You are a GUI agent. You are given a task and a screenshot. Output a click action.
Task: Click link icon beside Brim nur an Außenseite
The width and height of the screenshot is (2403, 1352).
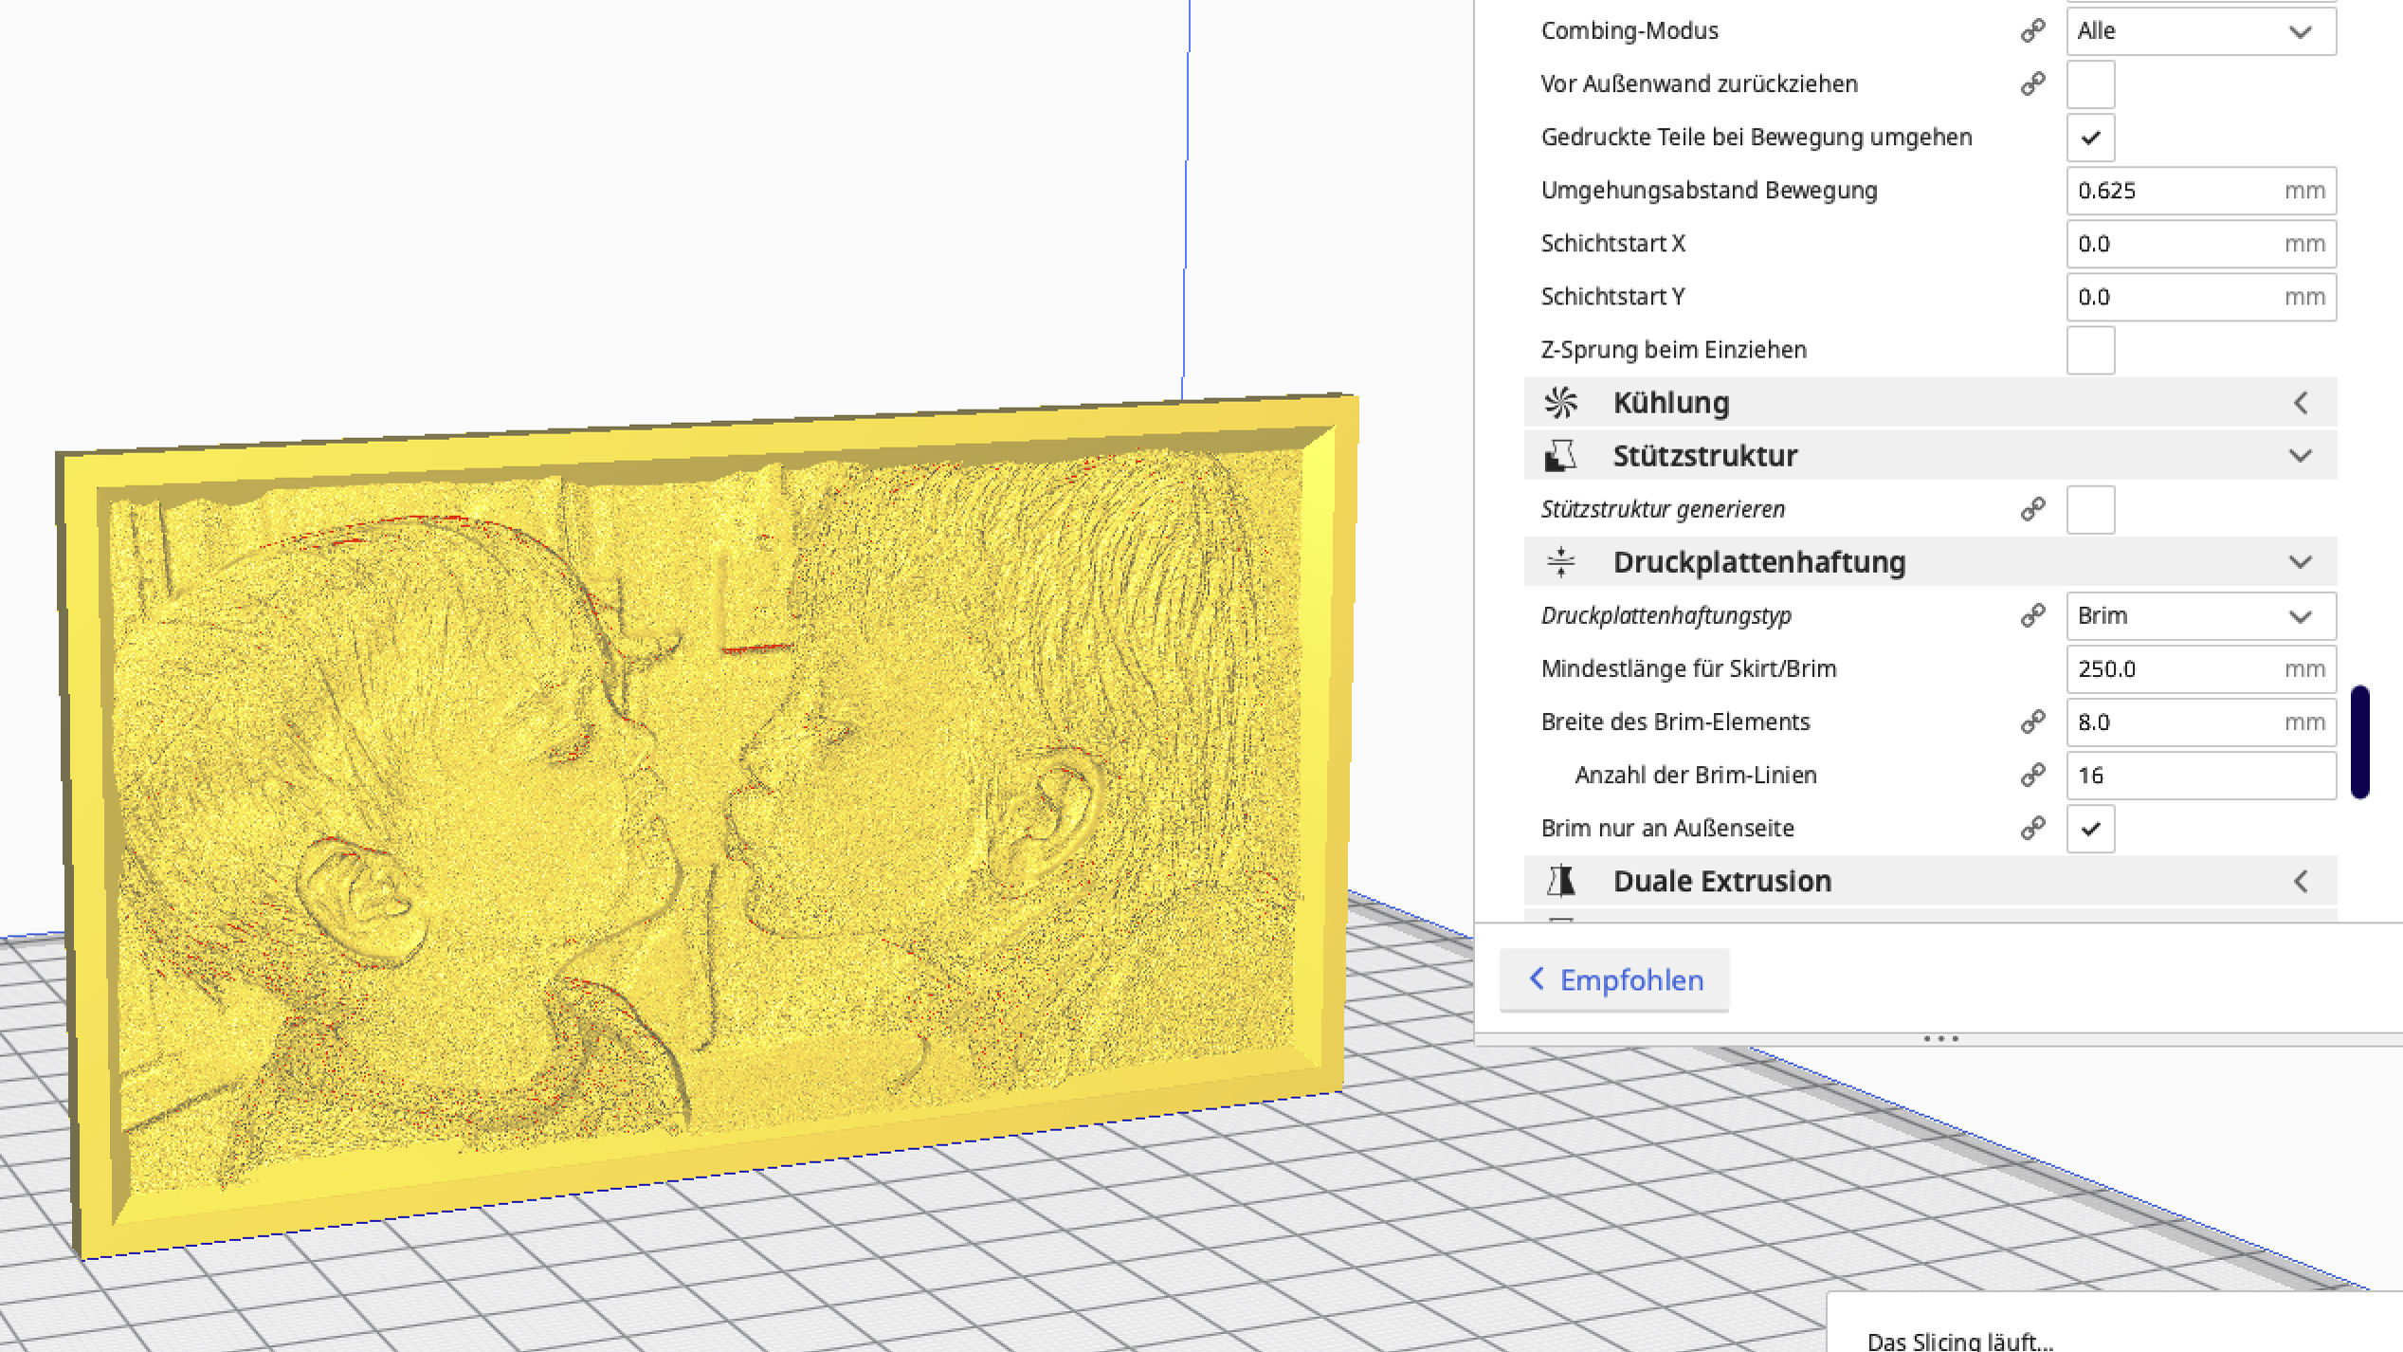click(2032, 828)
